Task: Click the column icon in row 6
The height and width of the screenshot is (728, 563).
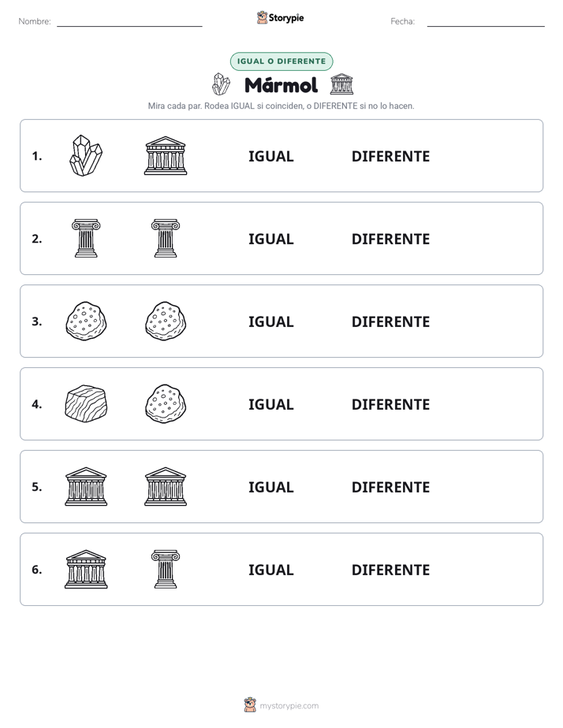Action: coord(166,569)
